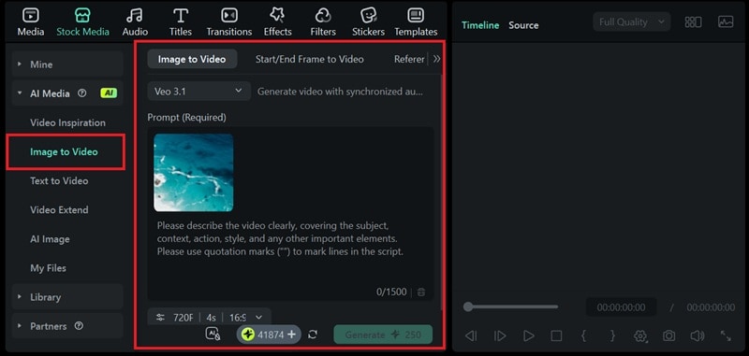749x356 pixels.
Task: Play the preview
Action: [529, 336]
